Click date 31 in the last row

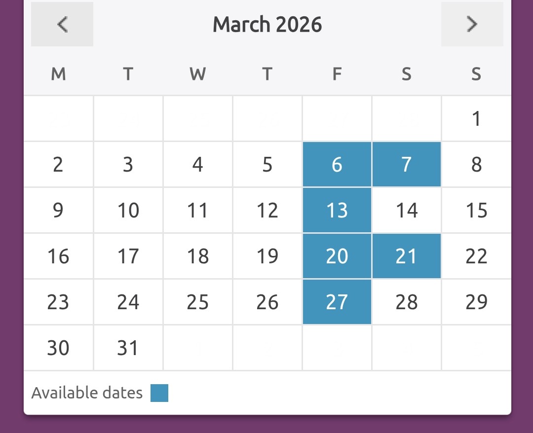click(128, 348)
